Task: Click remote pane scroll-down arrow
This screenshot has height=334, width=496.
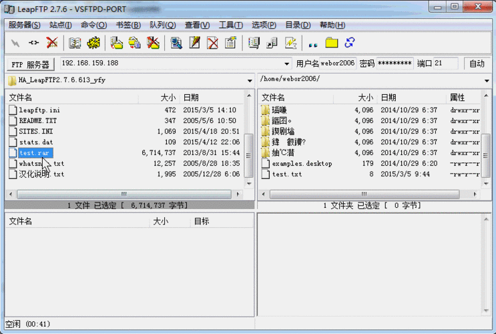Action: [486, 183]
